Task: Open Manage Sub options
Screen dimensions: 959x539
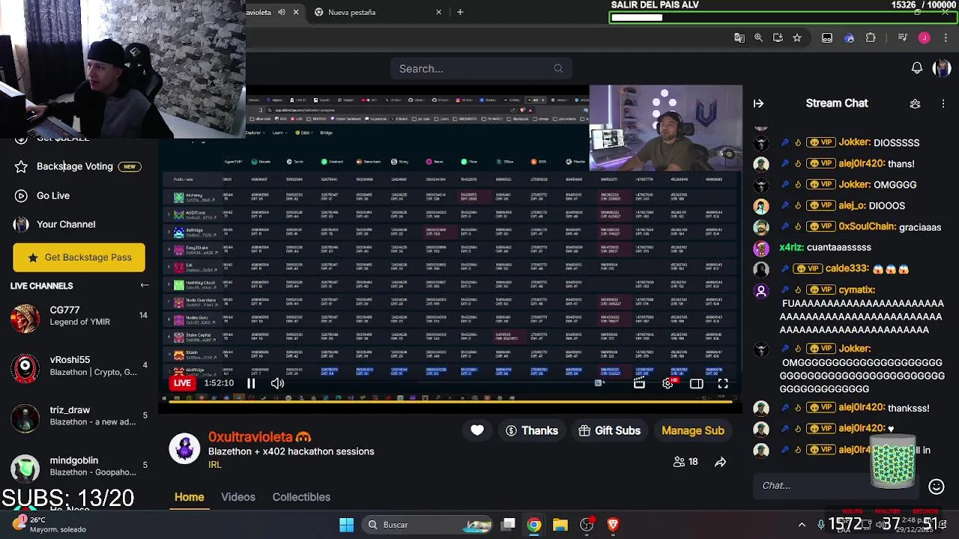Action: (693, 430)
